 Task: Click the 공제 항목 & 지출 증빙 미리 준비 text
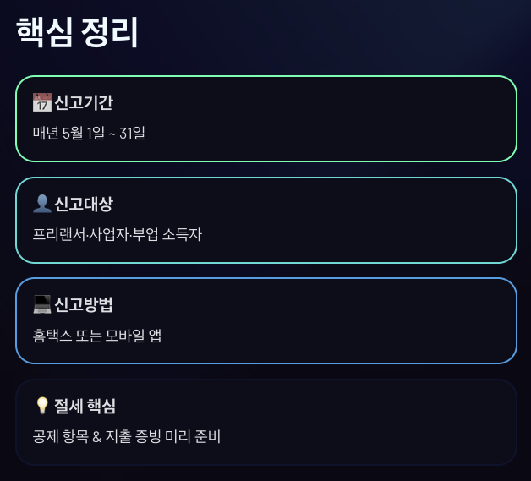point(127,436)
